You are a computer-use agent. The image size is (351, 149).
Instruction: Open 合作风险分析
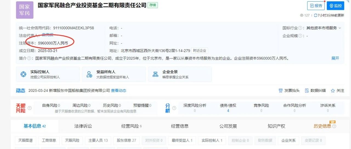coord(295,108)
